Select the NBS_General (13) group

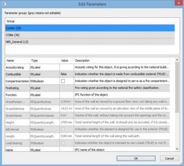coord(90,42)
